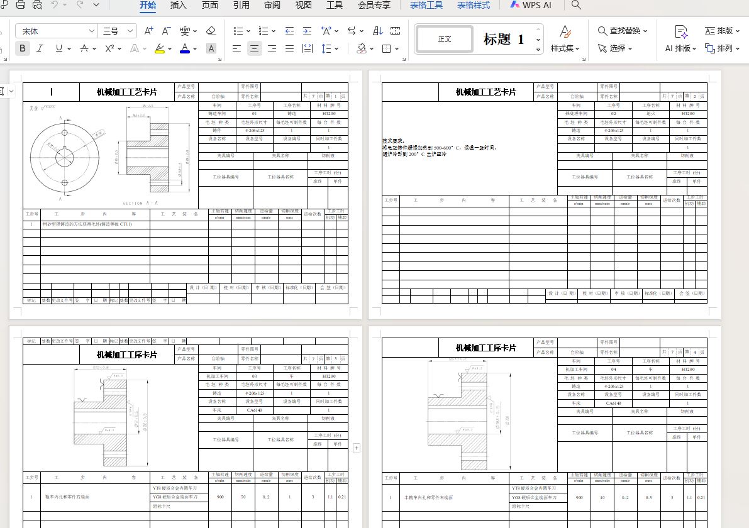Open the 排列 arrange menu
749x528 pixels.
tap(722, 48)
